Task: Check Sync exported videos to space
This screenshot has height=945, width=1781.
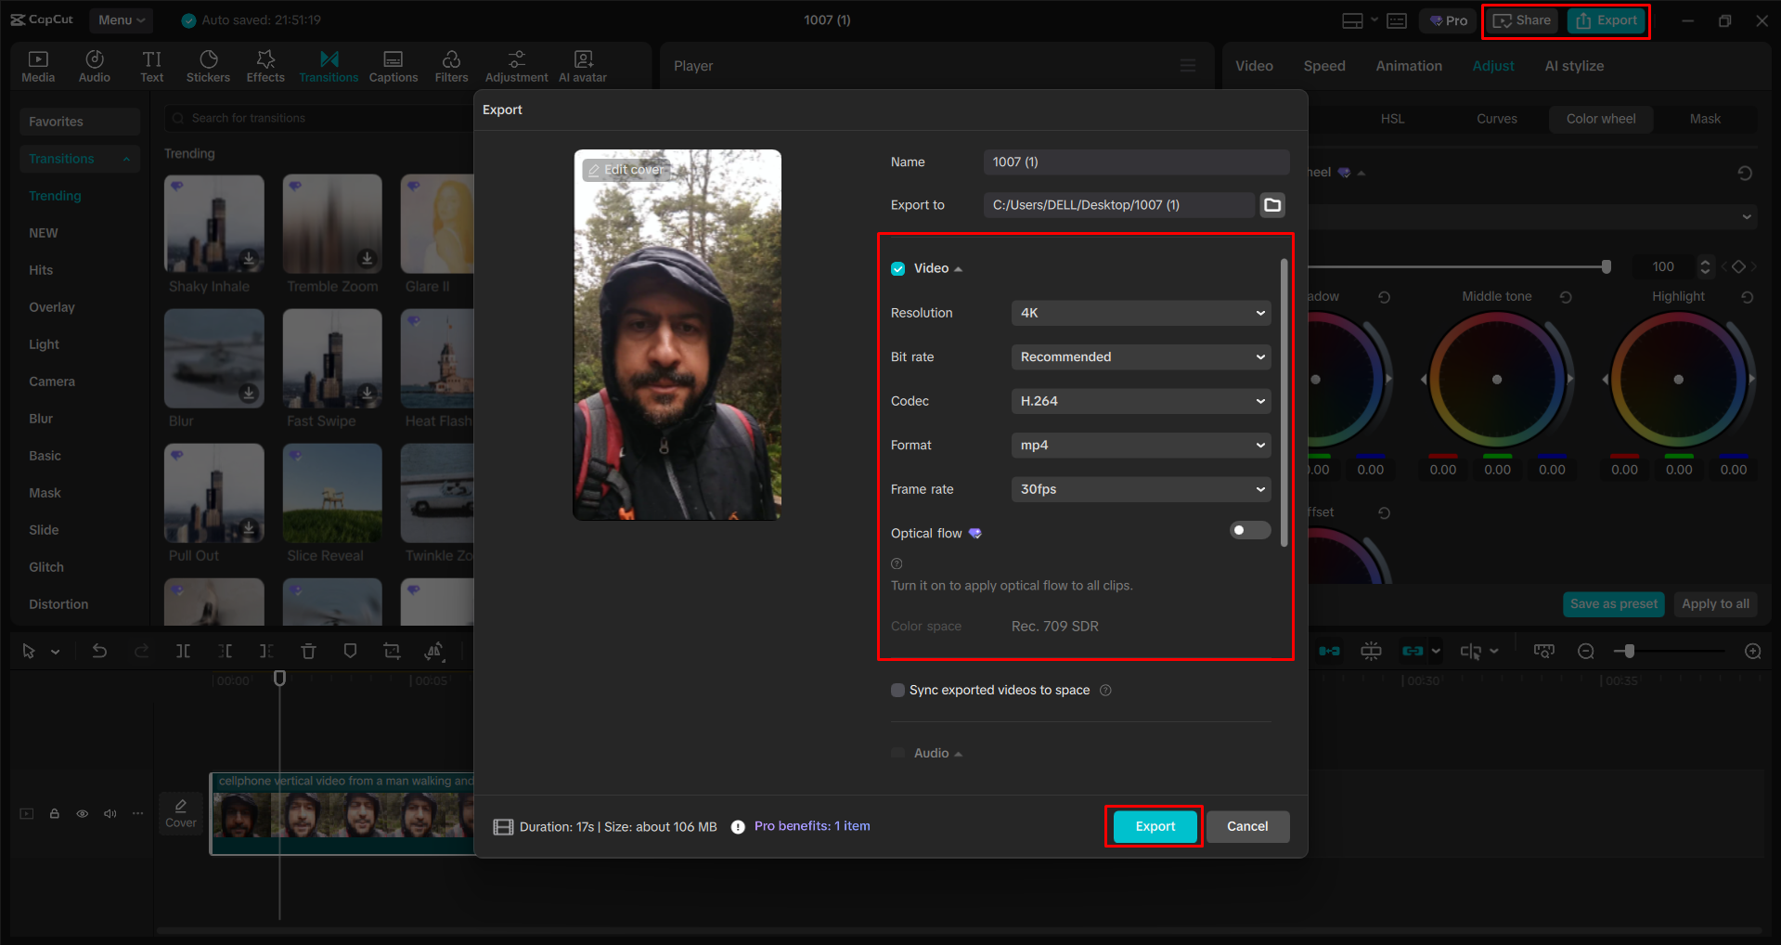Action: coord(897,690)
